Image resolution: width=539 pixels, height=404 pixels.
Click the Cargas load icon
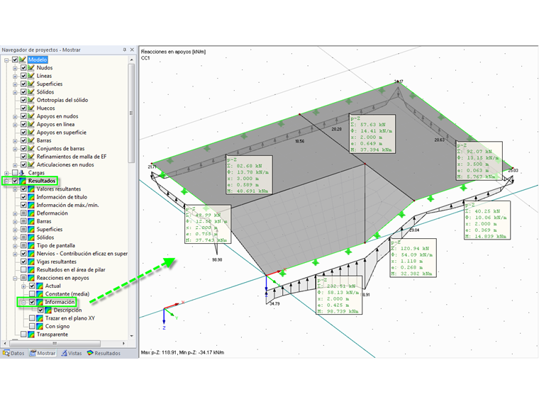23,173
